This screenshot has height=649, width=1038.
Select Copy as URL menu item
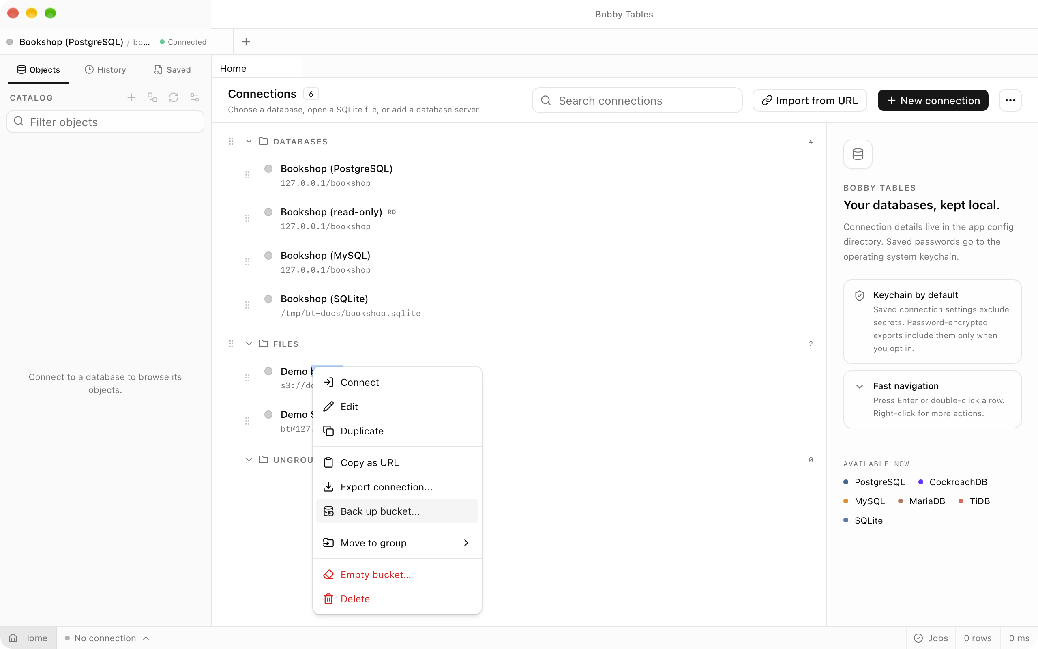397,463
